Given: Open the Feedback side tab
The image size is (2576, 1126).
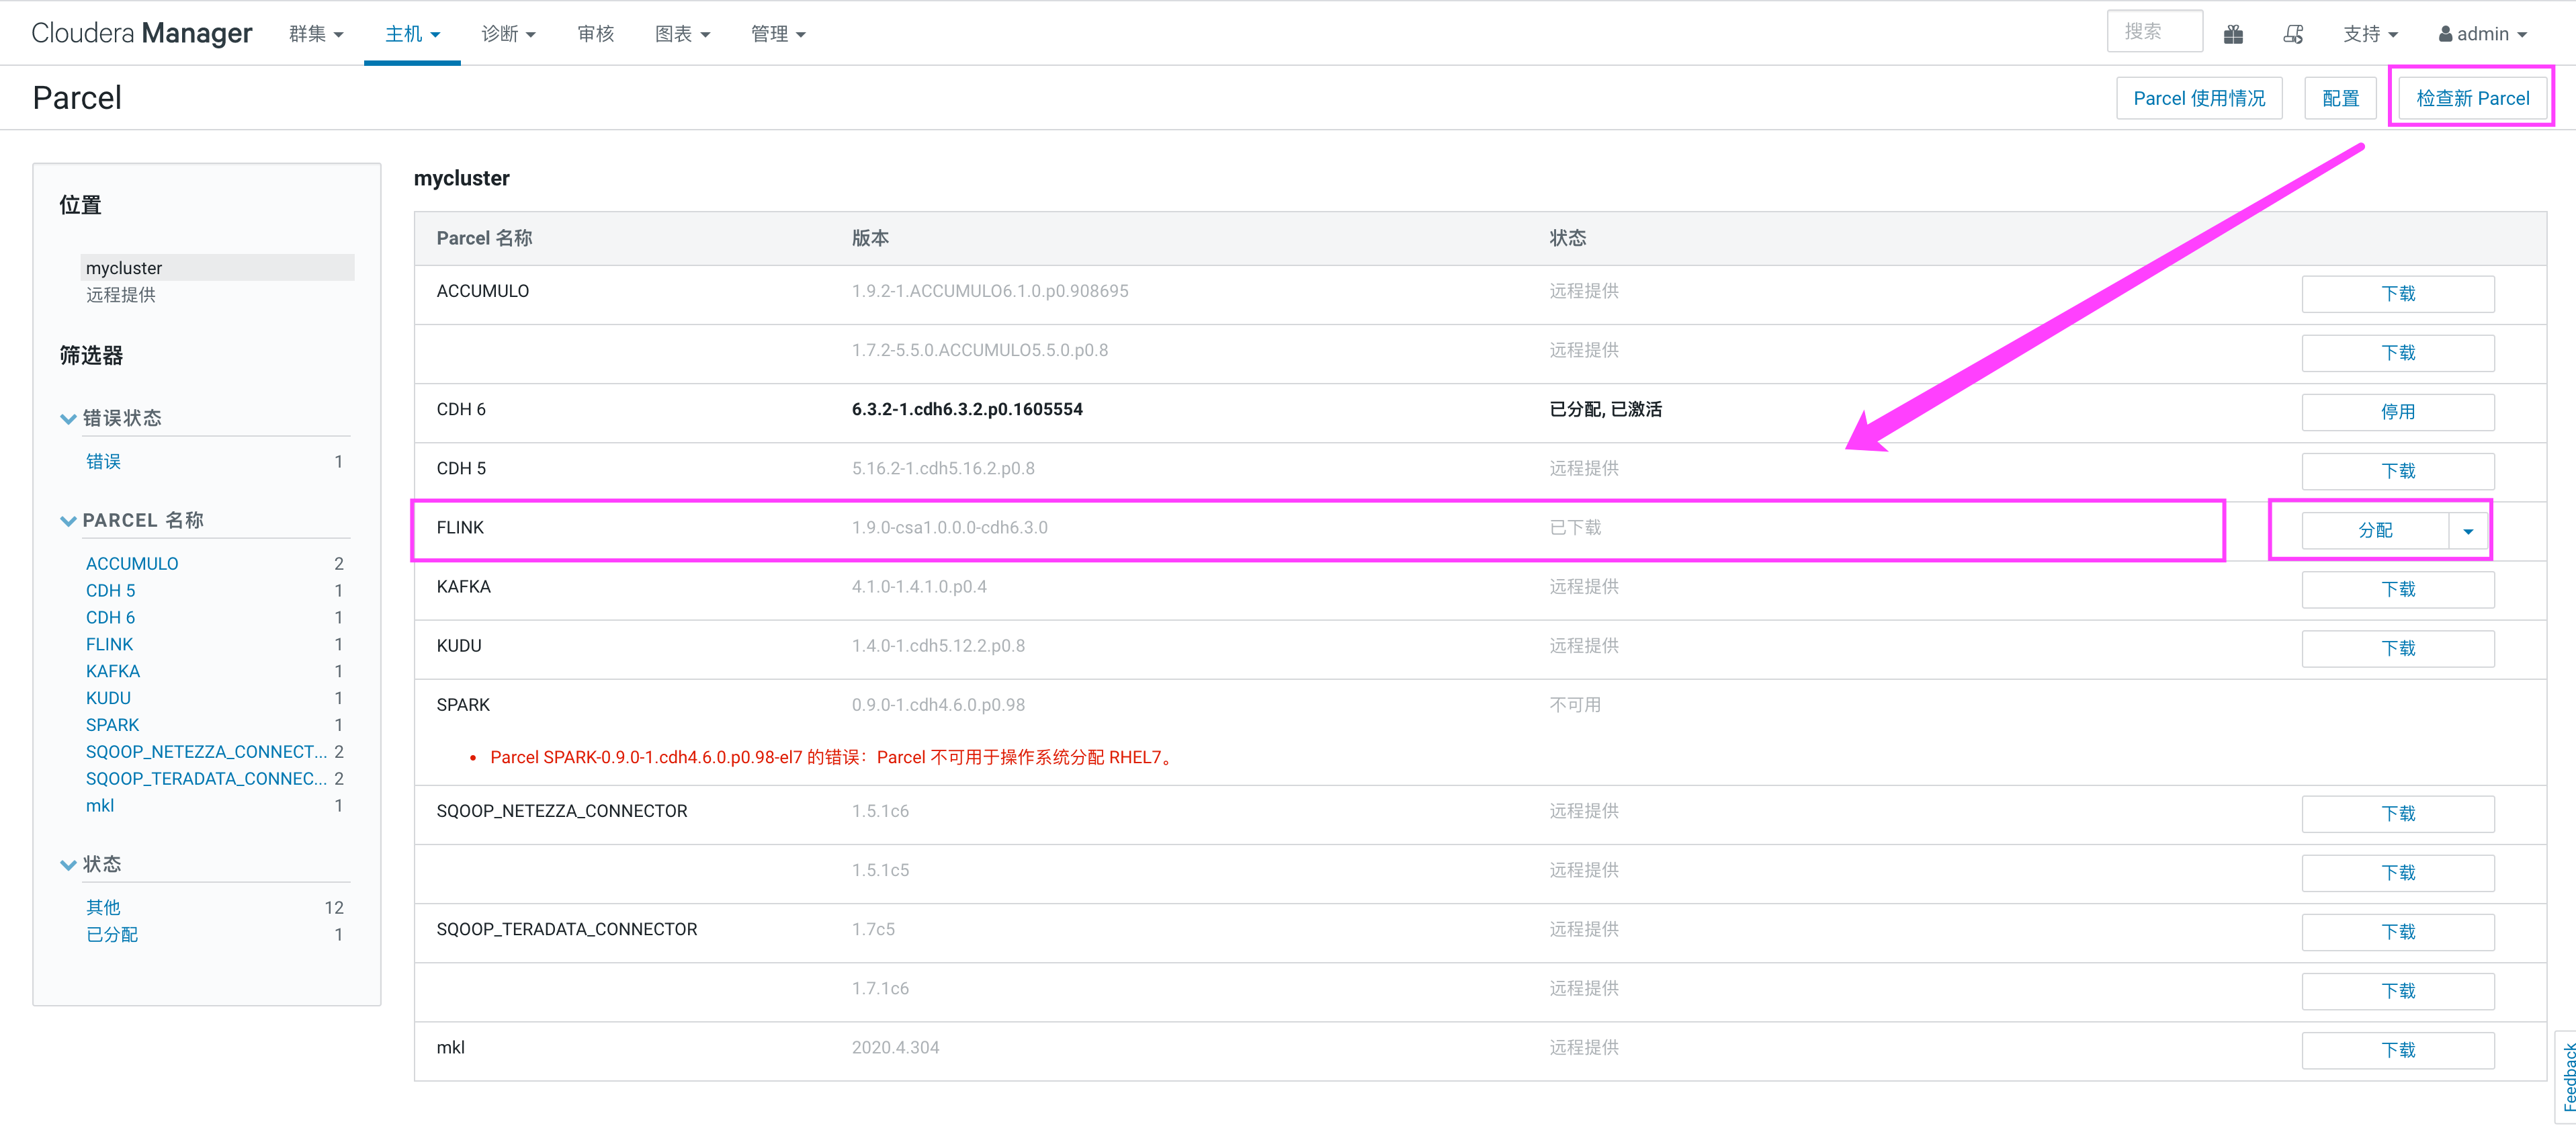Looking at the screenshot, I should 2567,1076.
